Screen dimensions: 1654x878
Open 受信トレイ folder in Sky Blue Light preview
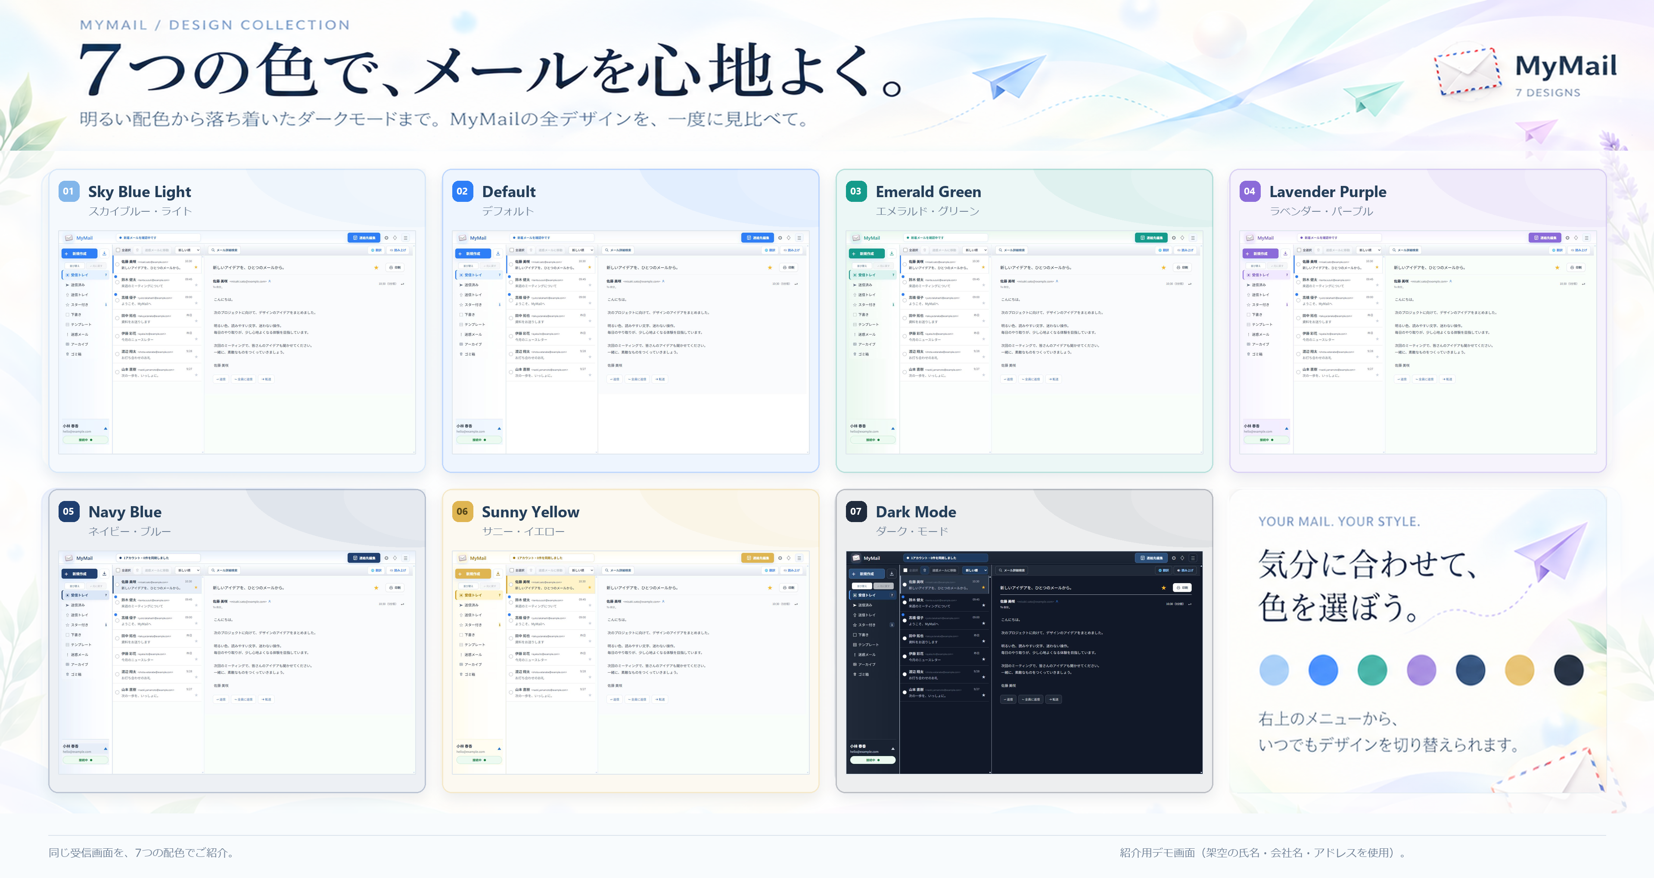[85, 275]
